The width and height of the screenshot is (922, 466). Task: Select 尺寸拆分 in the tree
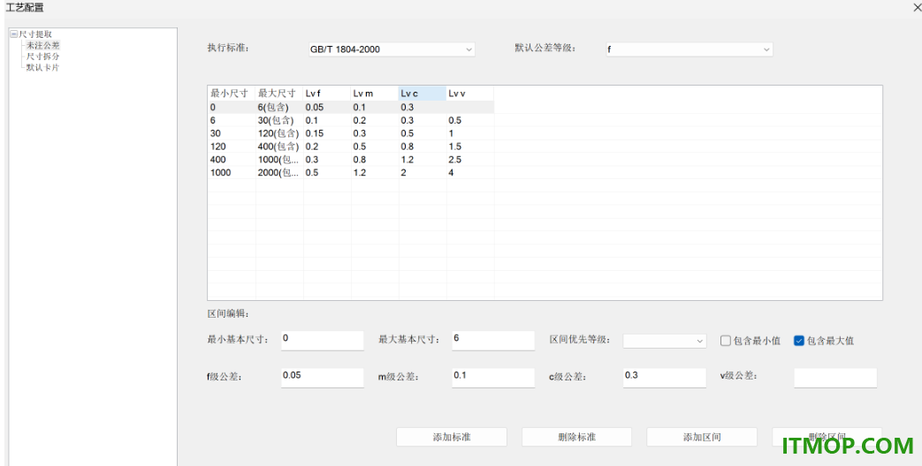point(43,56)
